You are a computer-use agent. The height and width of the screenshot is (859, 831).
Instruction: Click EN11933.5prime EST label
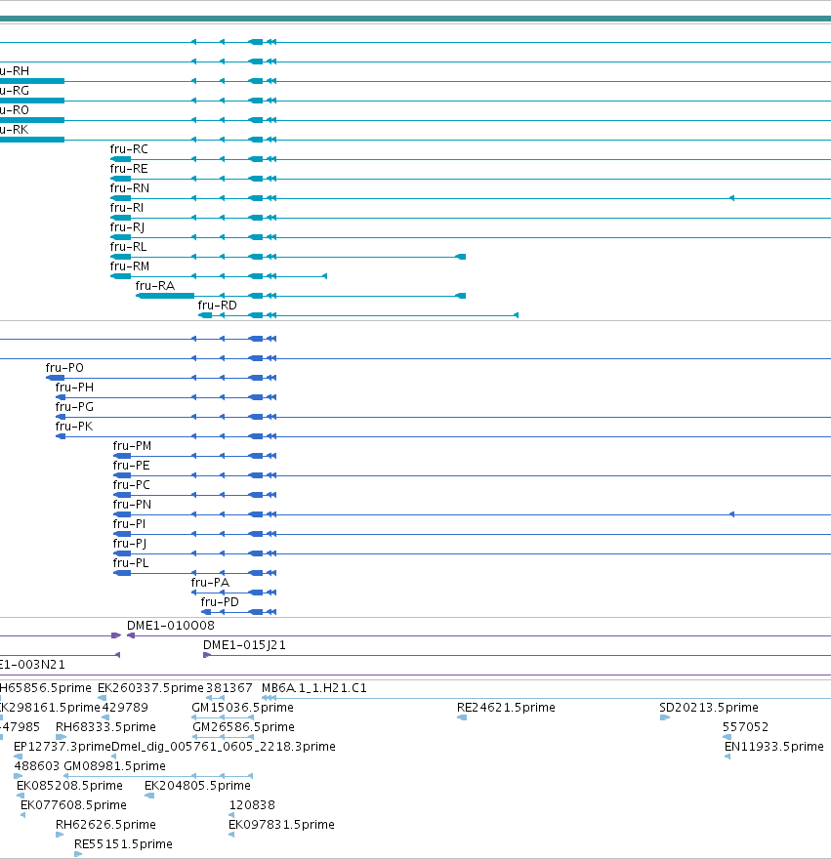click(x=774, y=747)
